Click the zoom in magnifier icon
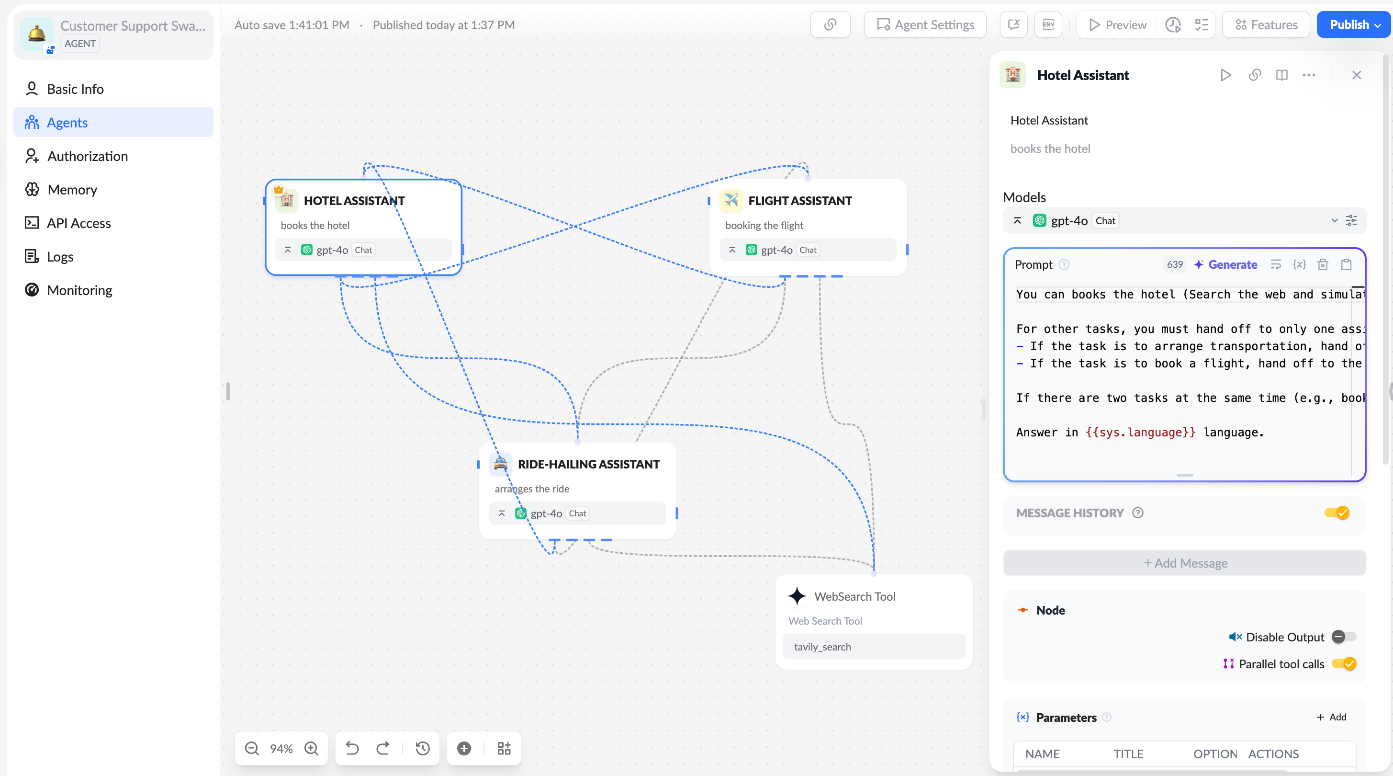1393x776 pixels. click(x=312, y=748)
